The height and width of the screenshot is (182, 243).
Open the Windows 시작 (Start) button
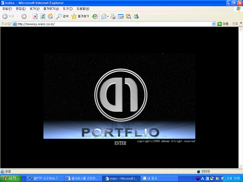click(x=11, y=178)
